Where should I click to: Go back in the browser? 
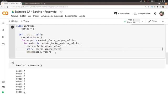pyautogui.click(x=2, y=7)
